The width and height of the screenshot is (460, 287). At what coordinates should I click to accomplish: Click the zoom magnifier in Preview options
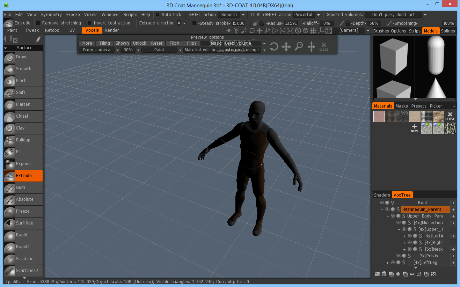[x=299, y=46]
